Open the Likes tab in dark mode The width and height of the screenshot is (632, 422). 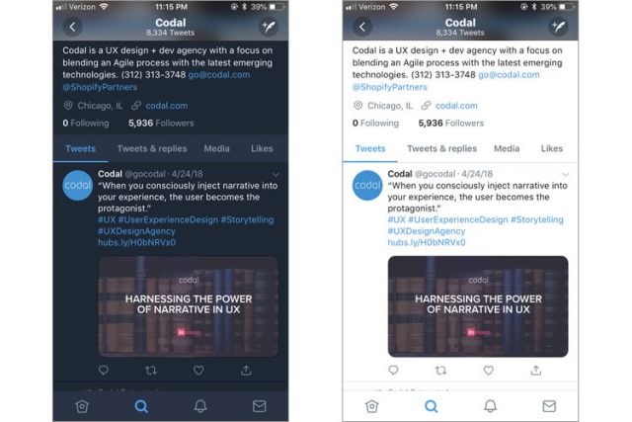262,148
